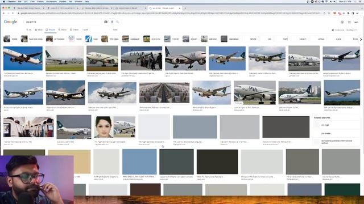Click the browser back arrow

tap(4, 13)
